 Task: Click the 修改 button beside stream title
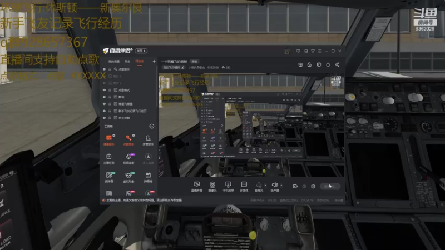(194, 61)
